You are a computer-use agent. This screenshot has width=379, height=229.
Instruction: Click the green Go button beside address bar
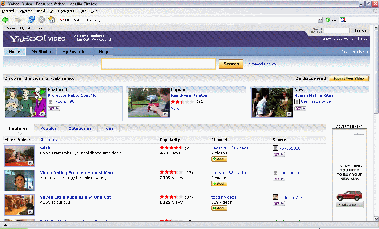pos(328,20)
